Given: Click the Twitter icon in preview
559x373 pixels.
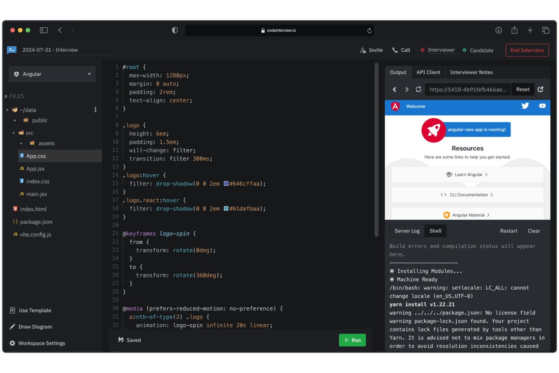Looking at the screenshot, I should pyautogui.click(x=525, y=106).
